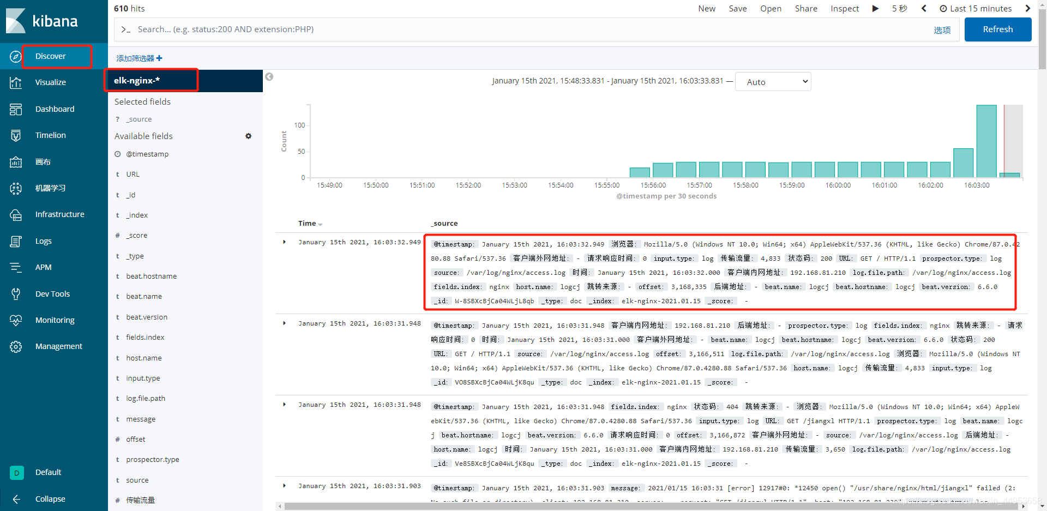Click the tallest histogram bar near 16:03:00
1047x511 pixels.
986,141
